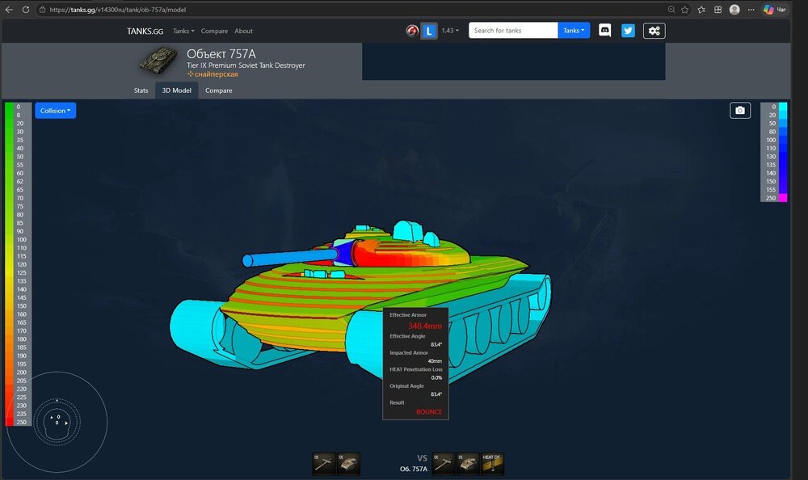Choose the HEAT DF shell icon

click(x=492, y=463)
